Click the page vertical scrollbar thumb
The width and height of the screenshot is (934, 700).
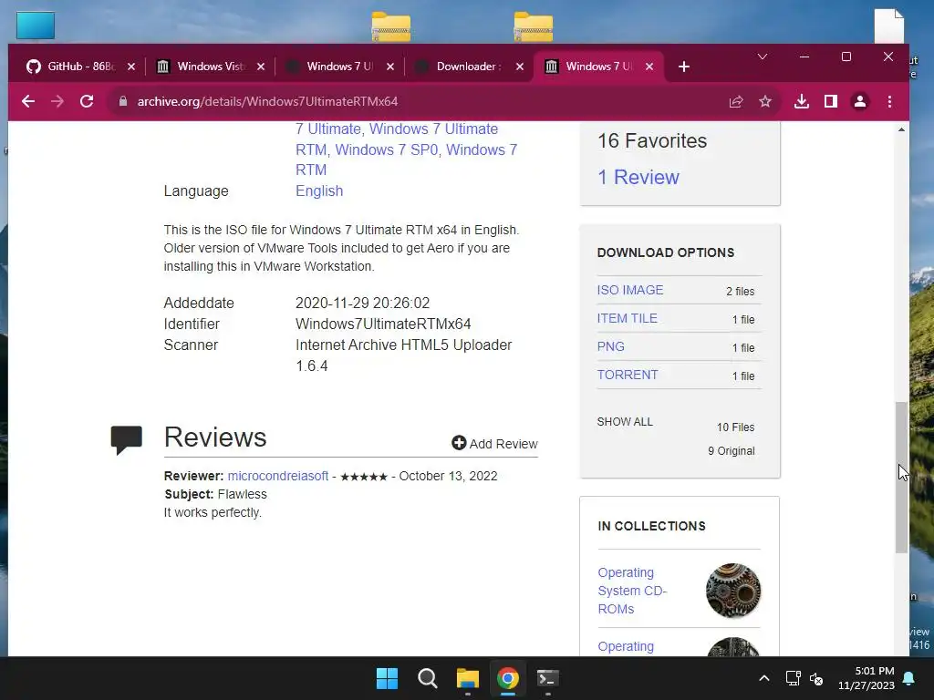pos(902,478)
